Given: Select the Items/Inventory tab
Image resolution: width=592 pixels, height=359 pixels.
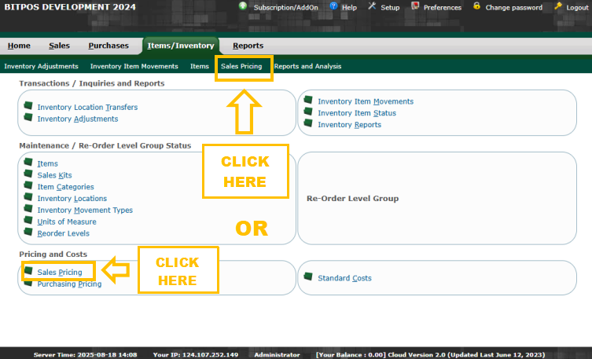Looking at the screenshot, I should pos(181,46).
